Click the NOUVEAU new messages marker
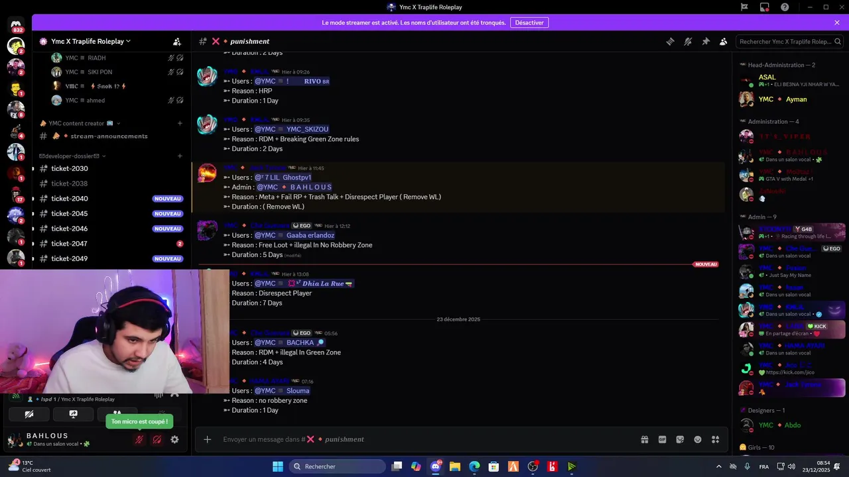Screen dimensions: 849x477 click(706, 264)
